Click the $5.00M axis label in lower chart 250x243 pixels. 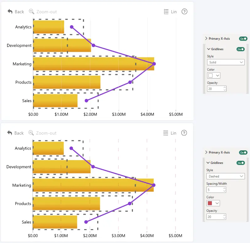click(x=175, y=236)
